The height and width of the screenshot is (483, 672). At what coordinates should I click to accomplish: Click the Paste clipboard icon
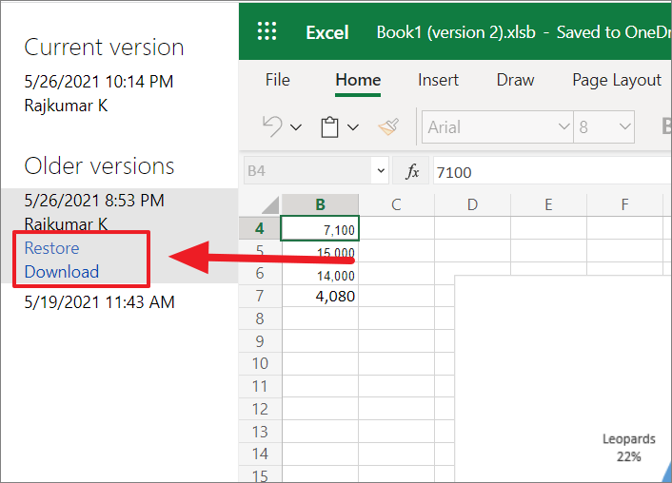pyautogui.click(x=329, y=127)
